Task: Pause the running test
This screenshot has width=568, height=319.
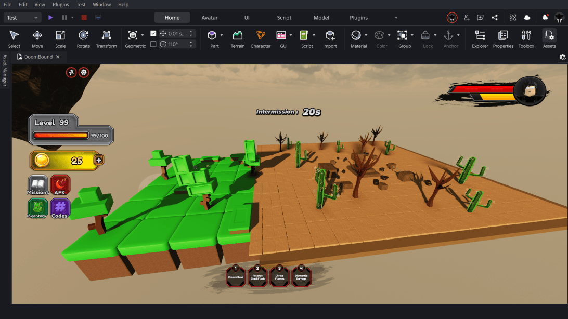Action: click(x=64, y=17)
